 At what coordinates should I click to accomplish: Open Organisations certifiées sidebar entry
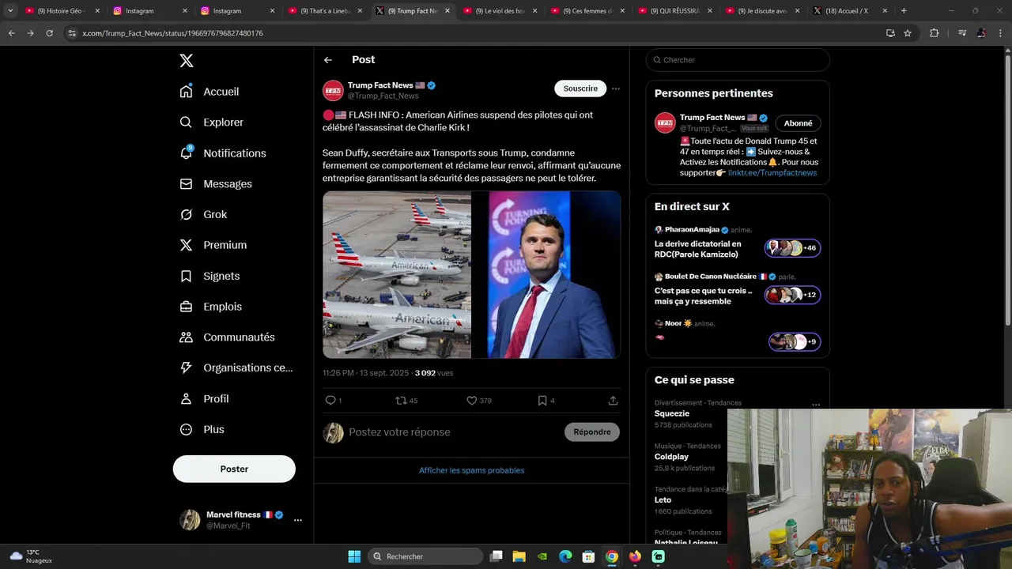click(236, 368)
